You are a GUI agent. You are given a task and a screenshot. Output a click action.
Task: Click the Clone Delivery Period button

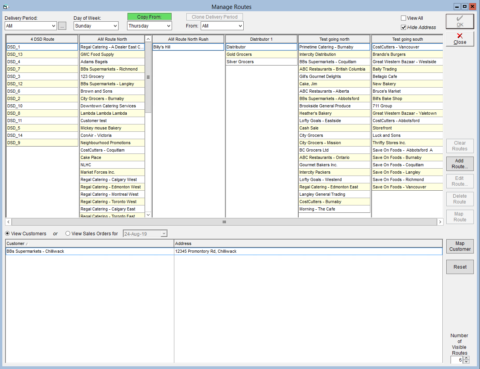coord(215,17)
